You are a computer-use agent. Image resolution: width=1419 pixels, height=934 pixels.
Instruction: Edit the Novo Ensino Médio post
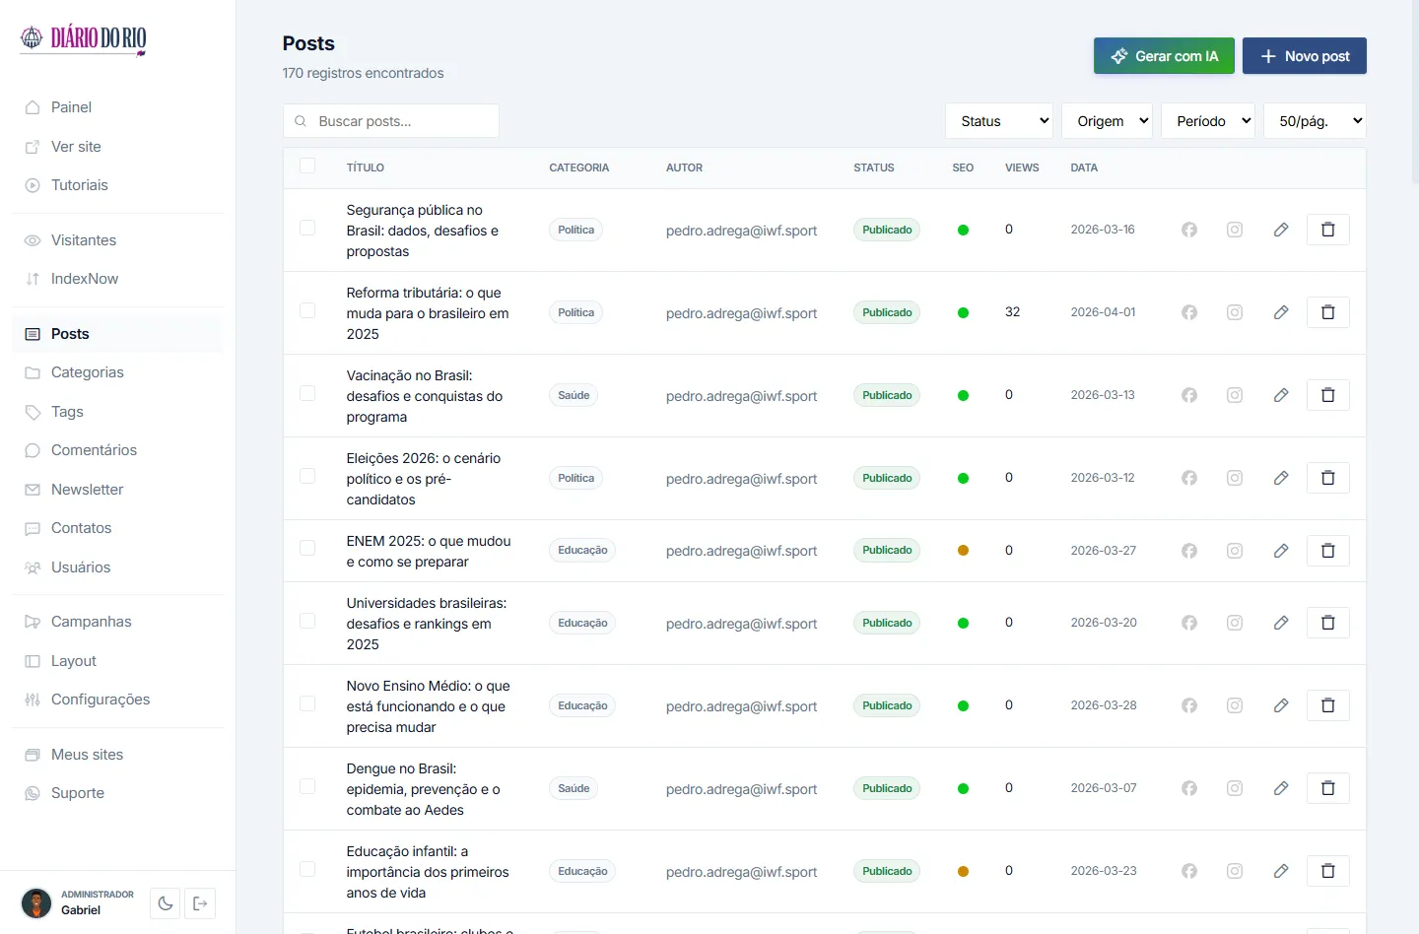[x=1281, y=705]
